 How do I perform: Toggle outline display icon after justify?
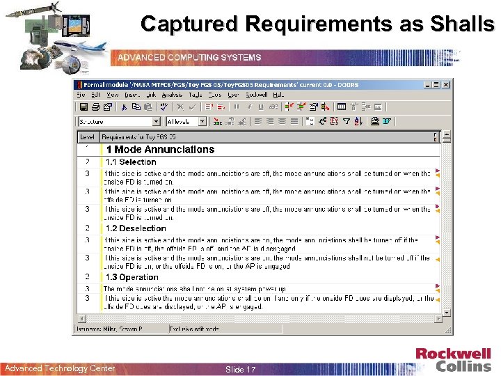(x=310, y=121)
